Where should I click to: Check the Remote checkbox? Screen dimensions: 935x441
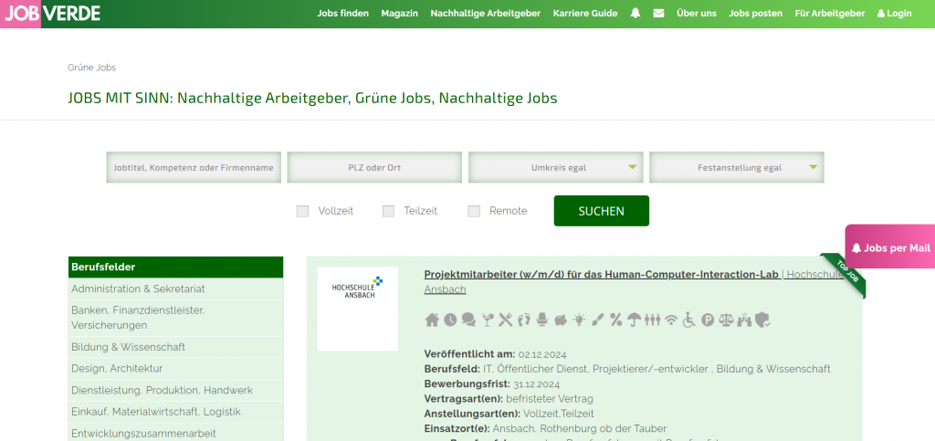(474, 211)
